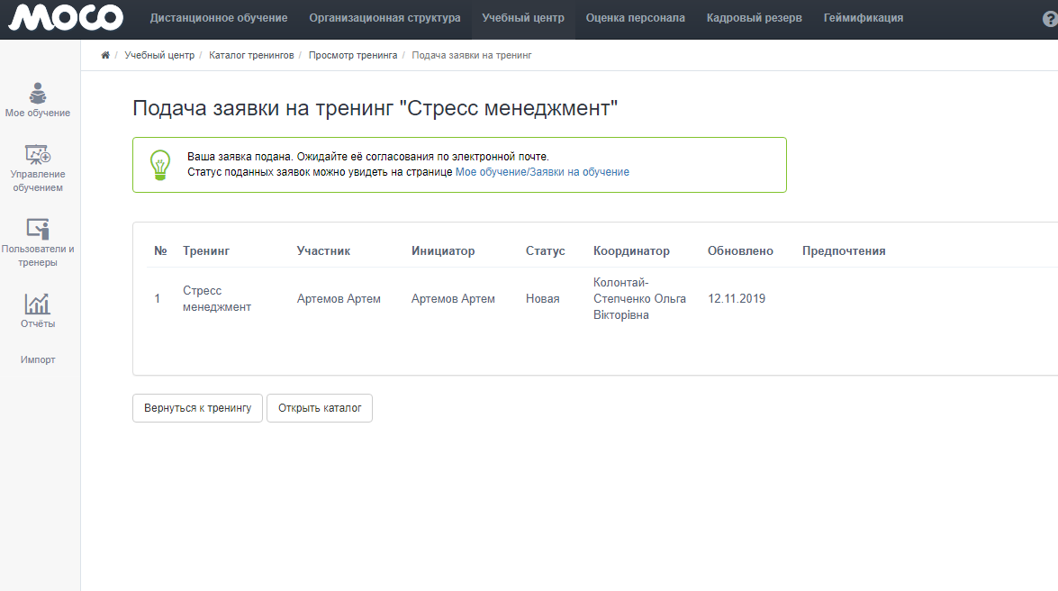This screenshot has width=1058, height=591.
Task: Click the green lightbulb notification icon
Action: 159,165
